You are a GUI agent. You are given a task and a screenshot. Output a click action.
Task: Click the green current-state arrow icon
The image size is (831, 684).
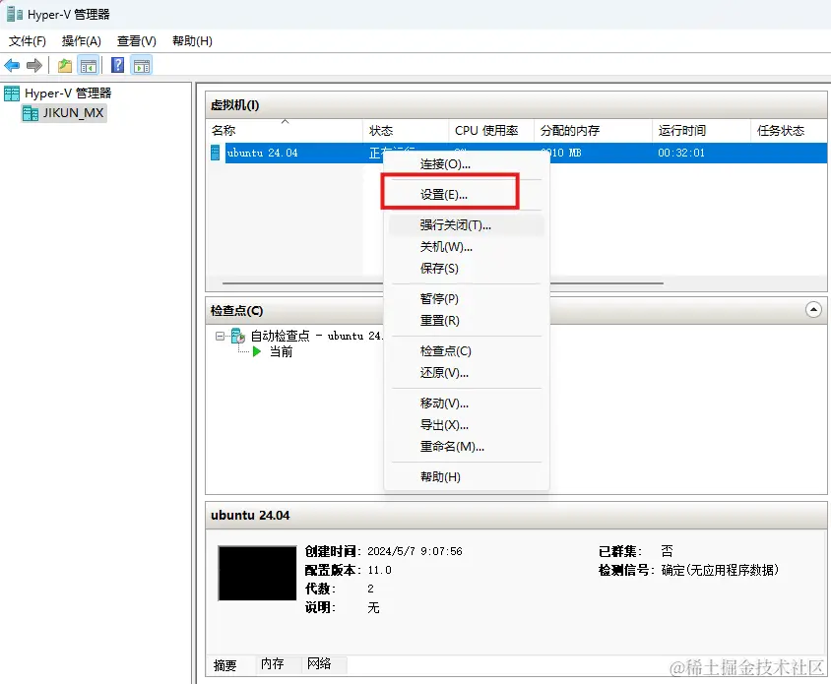click(x=257, y=351)
